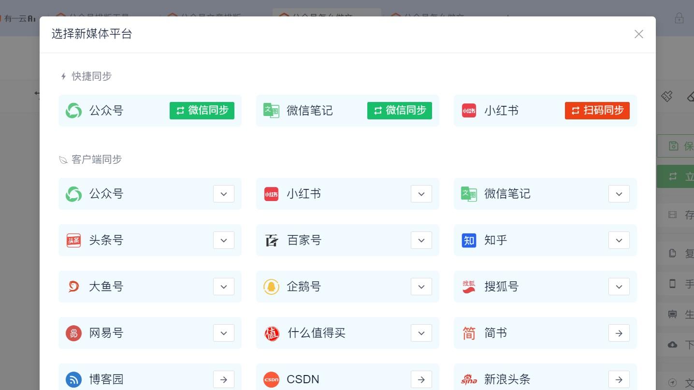Image resolution: width=694 pixels, height=390 pixels.
Task: Click the 什么值得买 red icon
Action: (272, 333)
